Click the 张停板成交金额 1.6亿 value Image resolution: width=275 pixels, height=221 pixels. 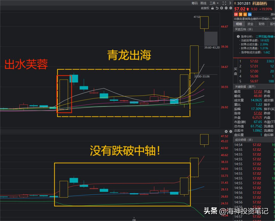[267, 52]
